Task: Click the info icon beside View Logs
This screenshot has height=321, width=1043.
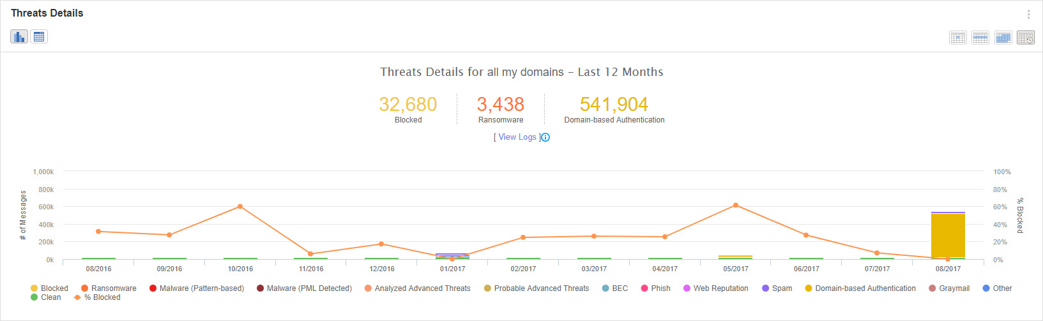Action: (x=545, y=137)
